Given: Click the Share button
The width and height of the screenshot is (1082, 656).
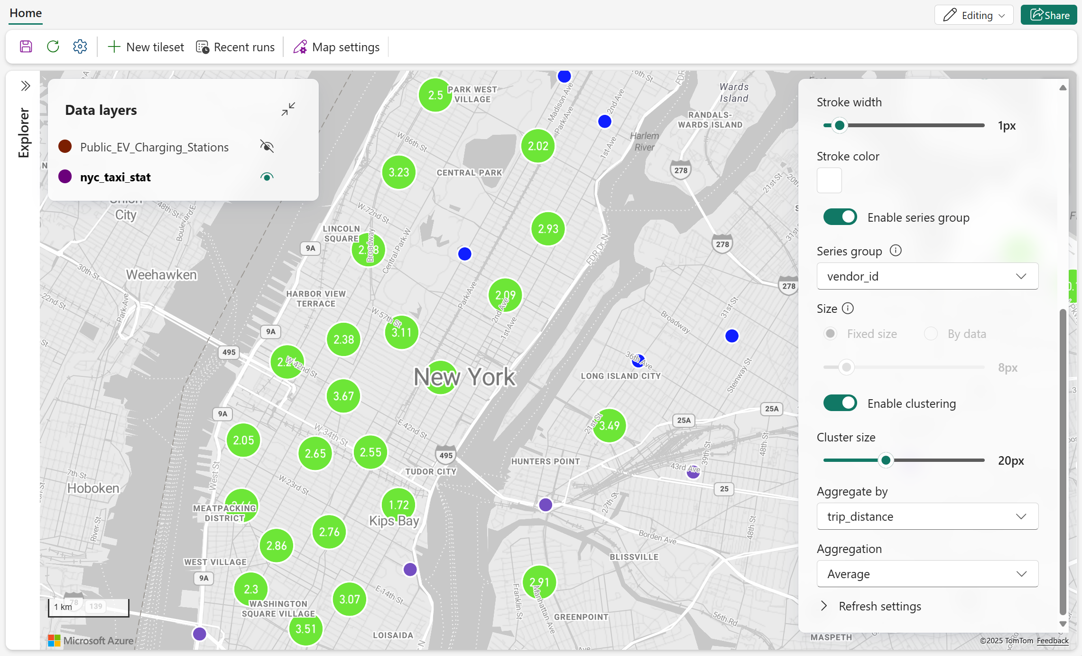Looking at the screenshot, I should coord(1049,15).
